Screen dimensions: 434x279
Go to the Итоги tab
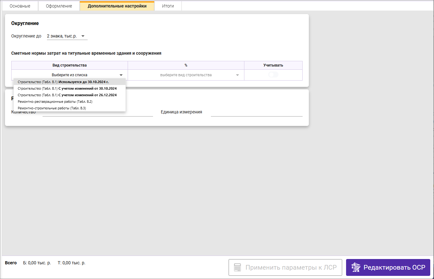[x=168, y=6]
